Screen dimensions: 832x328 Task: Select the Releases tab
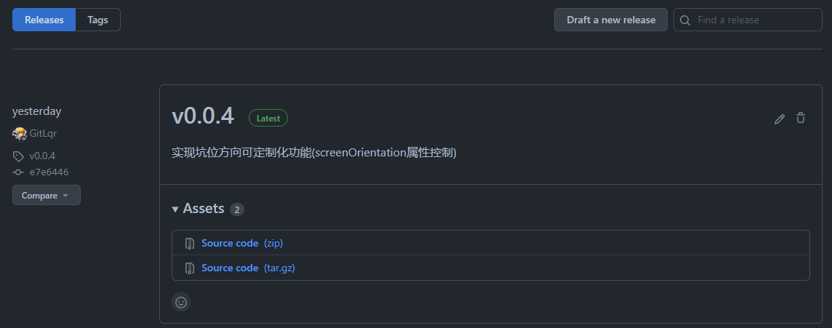[x=44, y=20]
